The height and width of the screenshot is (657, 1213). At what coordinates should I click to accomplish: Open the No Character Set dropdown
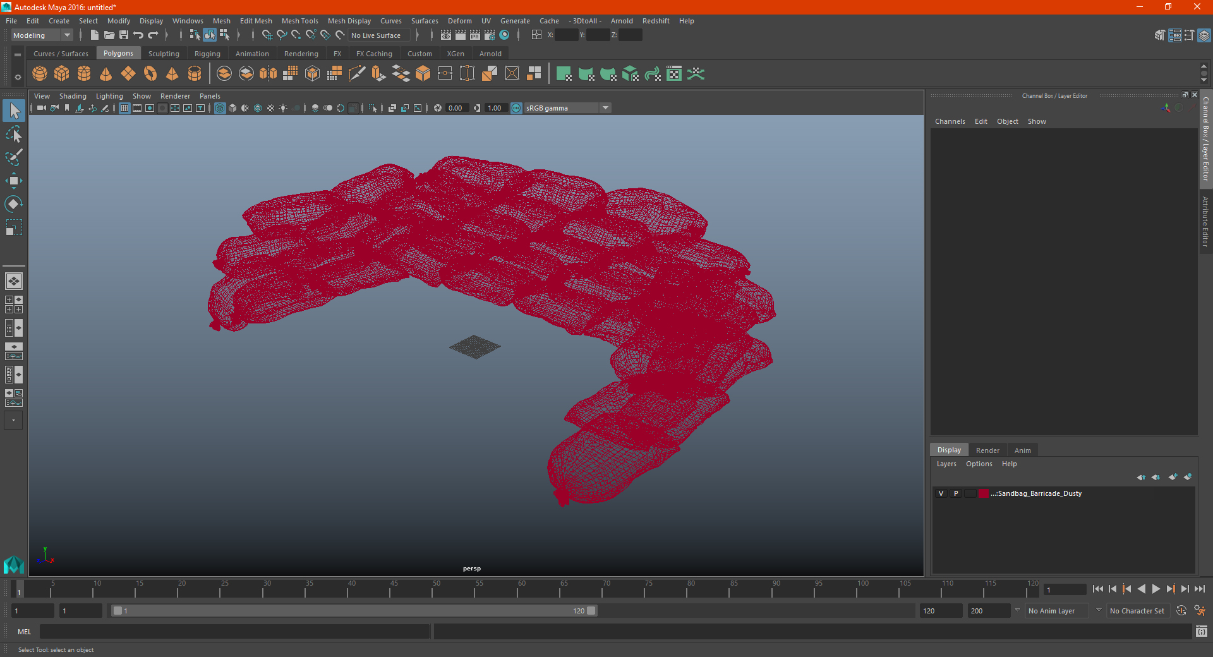pyautogui.click(x=1138, y=611)
